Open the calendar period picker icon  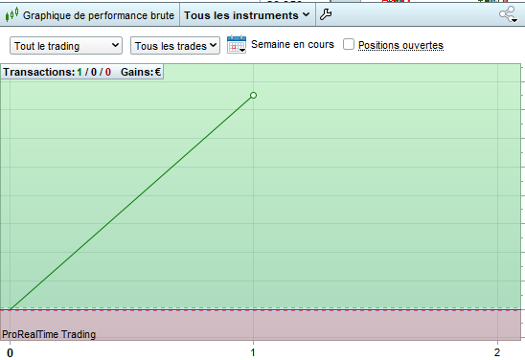237,44
